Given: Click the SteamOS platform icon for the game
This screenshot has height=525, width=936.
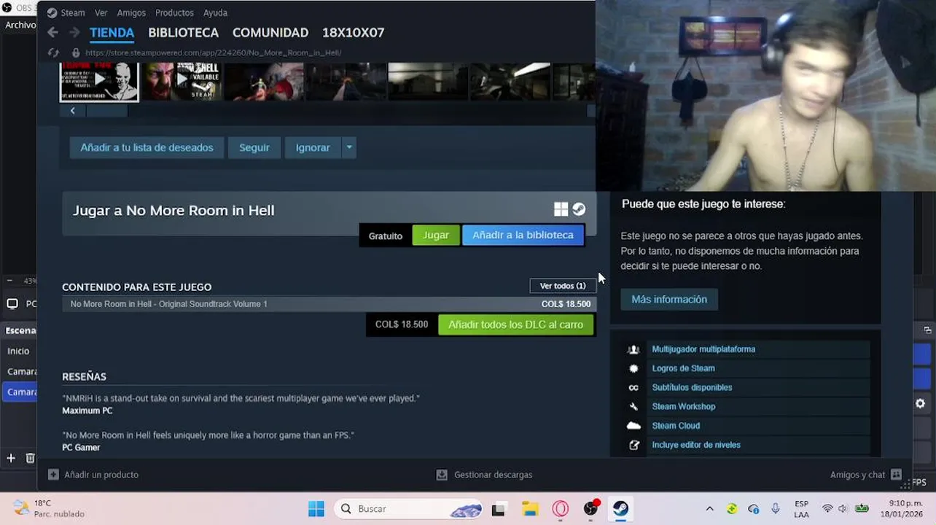Looking at the screenshot, I should (x=579, y=210).
